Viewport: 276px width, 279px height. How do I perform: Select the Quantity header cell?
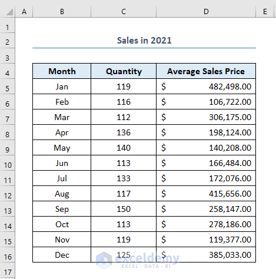[124, 71]
